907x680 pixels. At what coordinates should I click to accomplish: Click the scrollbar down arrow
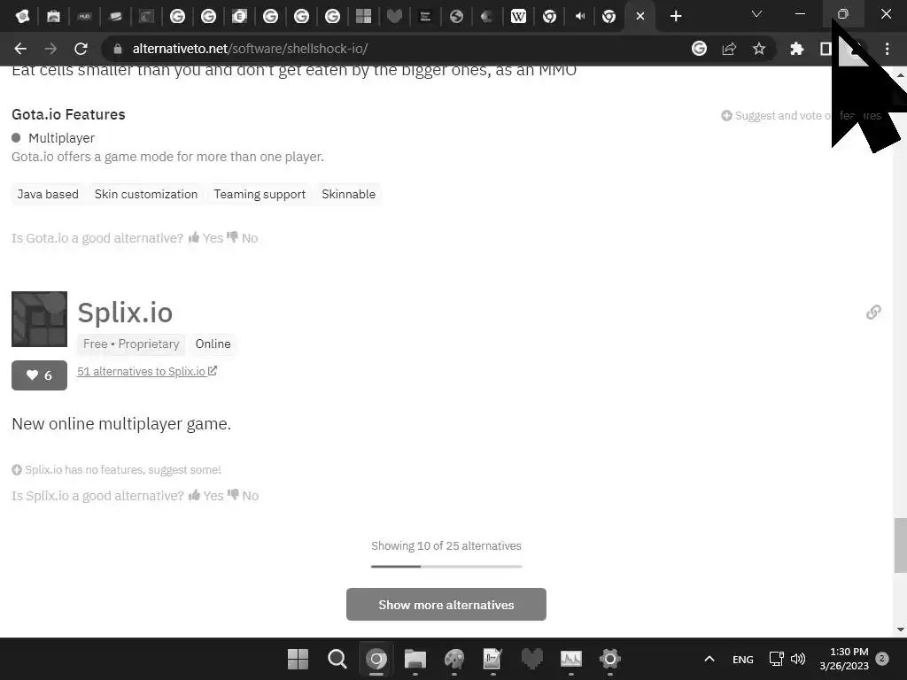point(900,630)
